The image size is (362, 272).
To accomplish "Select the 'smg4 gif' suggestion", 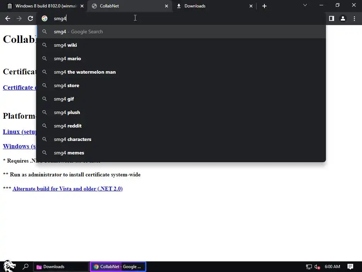I will pos(181,99).
